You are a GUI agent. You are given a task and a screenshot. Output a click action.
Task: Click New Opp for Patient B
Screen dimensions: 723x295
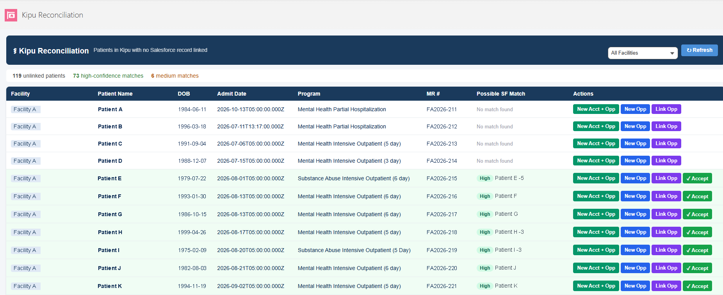click(635, 126)
